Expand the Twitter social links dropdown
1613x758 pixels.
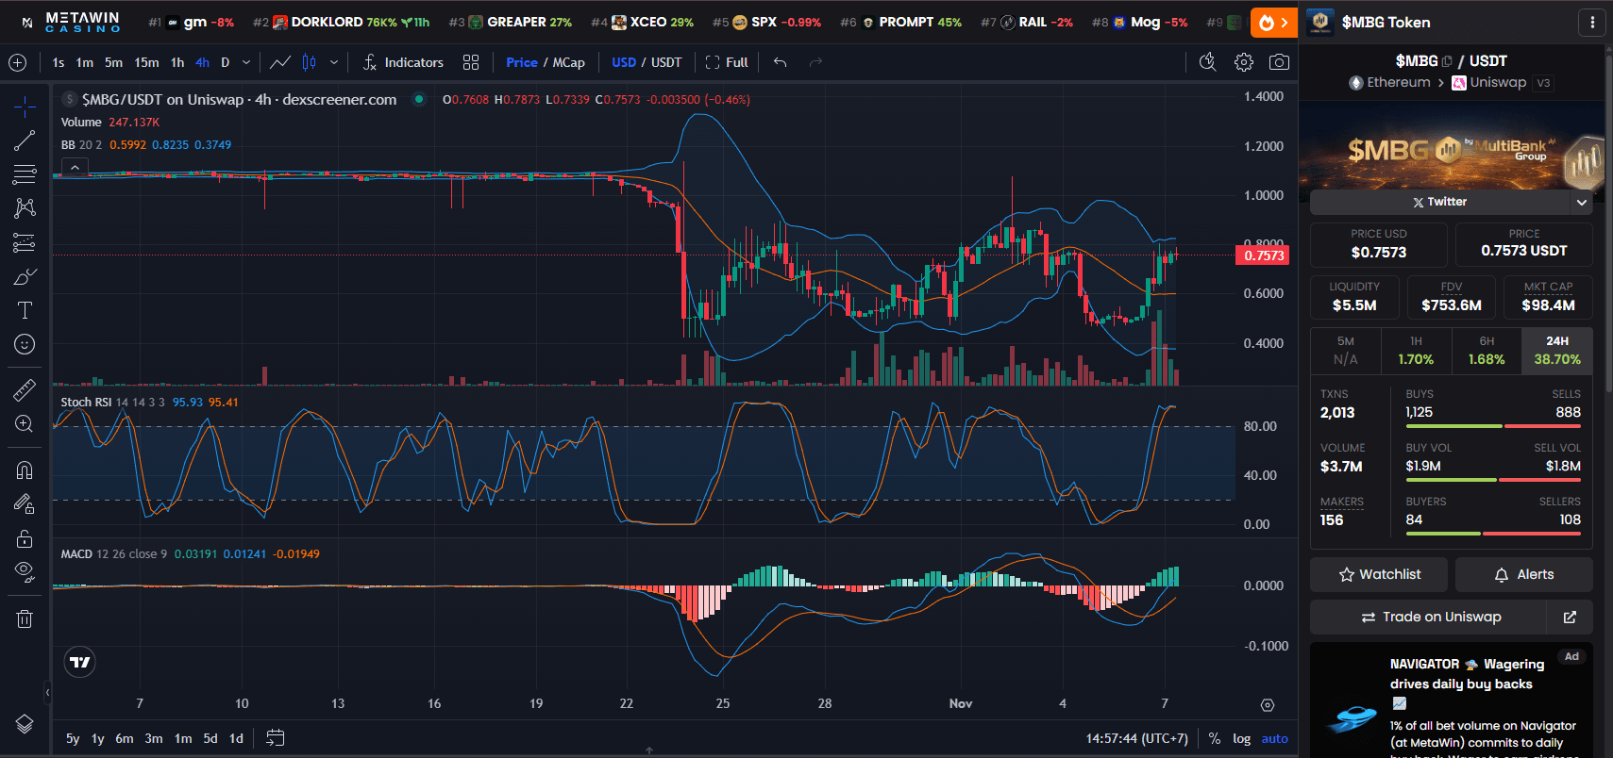point(1582,202)
